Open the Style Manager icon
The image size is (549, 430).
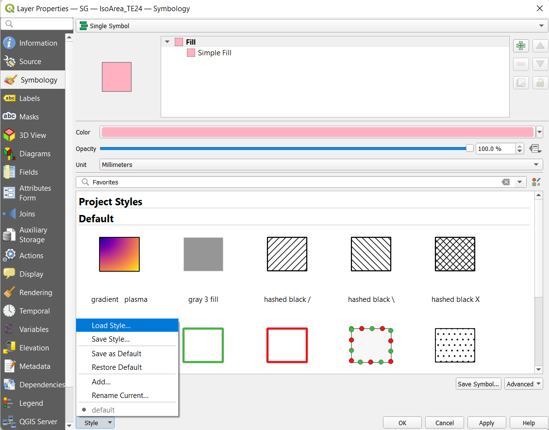tap(536, 182)
